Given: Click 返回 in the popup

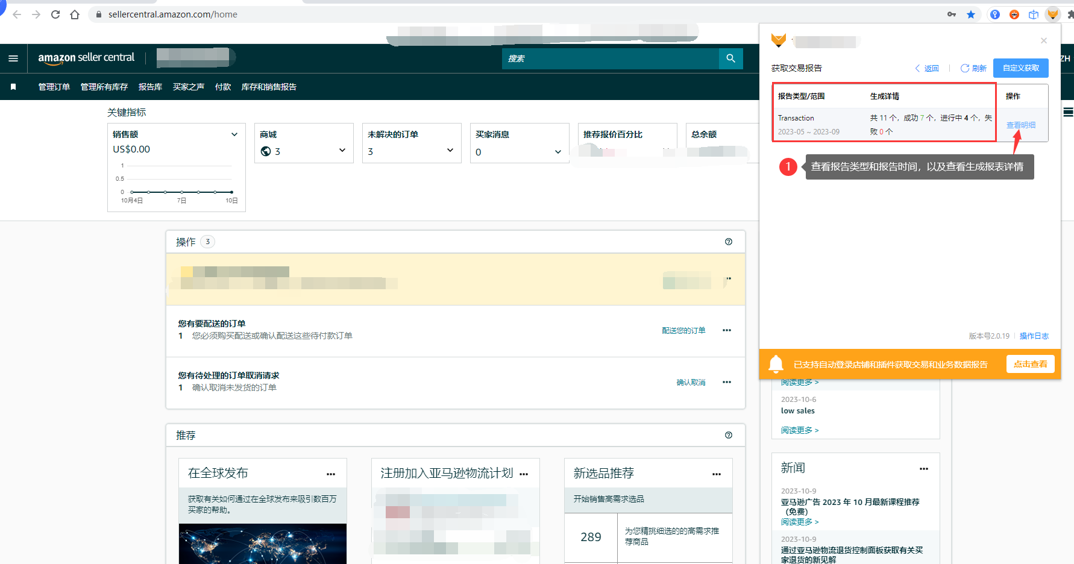Looking at the screenshot, I should 927,68.
